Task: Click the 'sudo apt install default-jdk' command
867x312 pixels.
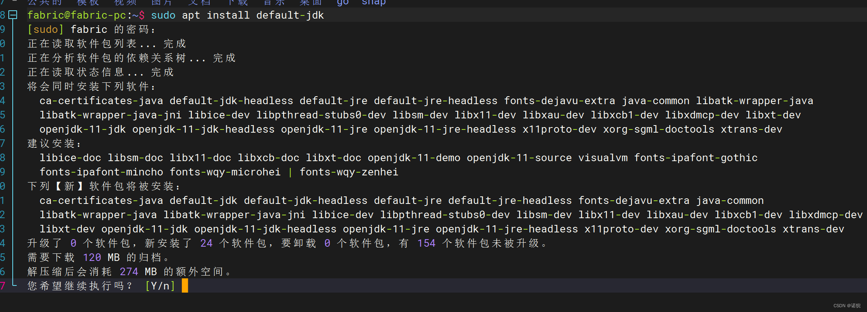Action: tap(238, 15)
